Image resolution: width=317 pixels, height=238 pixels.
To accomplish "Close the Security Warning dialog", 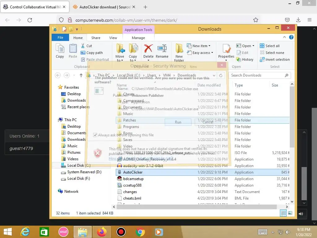I will pos(222,65).
